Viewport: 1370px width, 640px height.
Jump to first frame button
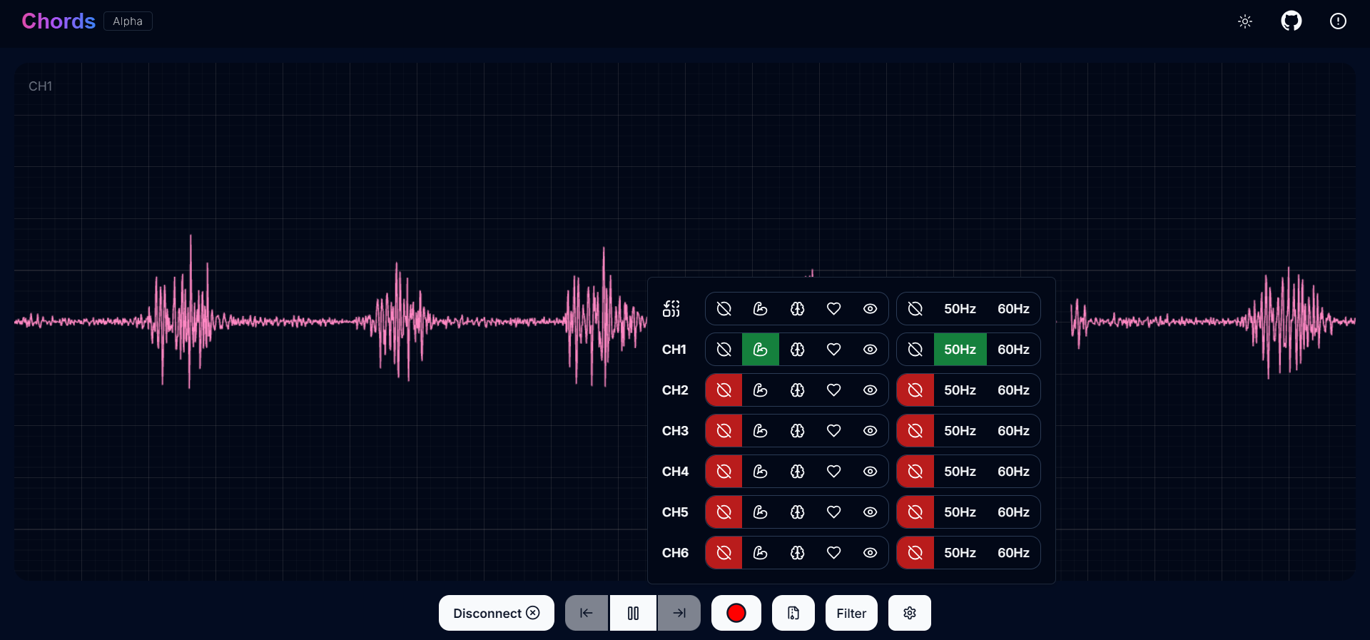(x=587, y=613)
